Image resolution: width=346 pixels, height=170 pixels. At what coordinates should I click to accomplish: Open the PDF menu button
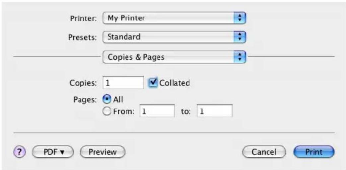[x=53, y=152]
